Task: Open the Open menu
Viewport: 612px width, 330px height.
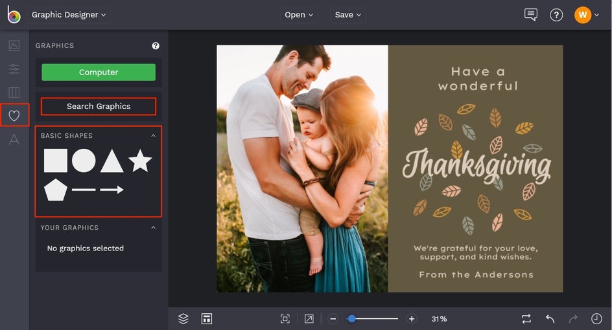Action: tap(298, 15)
